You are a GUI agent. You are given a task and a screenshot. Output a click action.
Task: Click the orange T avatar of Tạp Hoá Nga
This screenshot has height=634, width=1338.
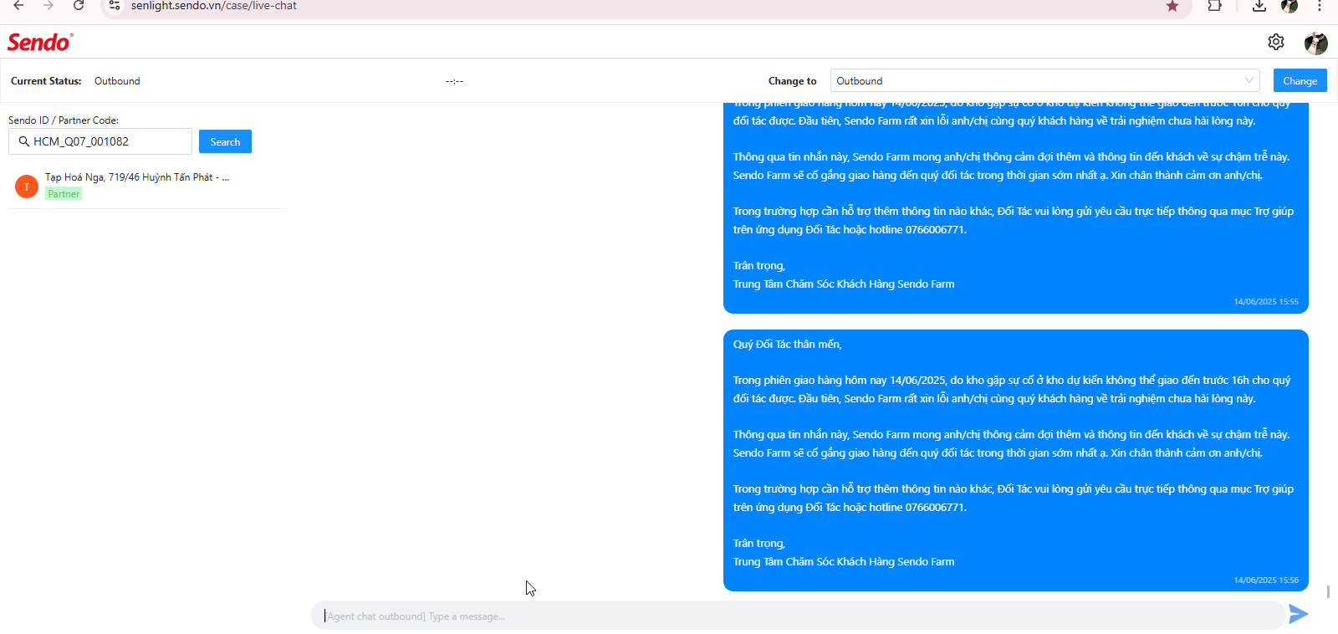pos(27,187)
